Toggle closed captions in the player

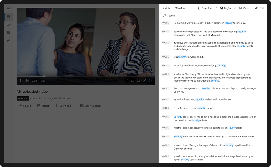click(133, 81)
